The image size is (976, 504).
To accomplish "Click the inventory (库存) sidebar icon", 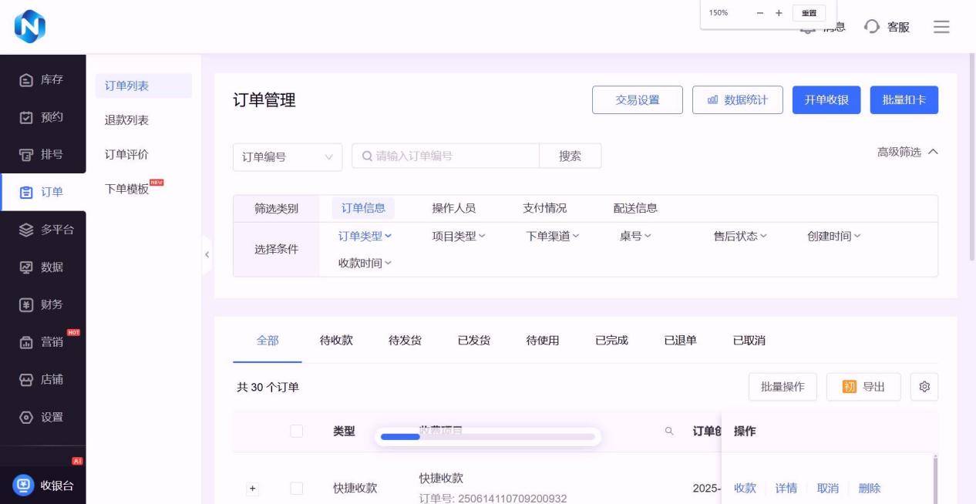I will [x=26, y=80].
